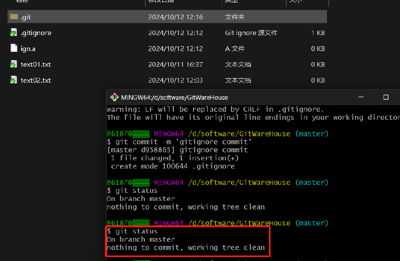Click the text01.txt date 2024/10/11 16:37
The width and height of the screenshot is (400, 261).
click(175, 65)
